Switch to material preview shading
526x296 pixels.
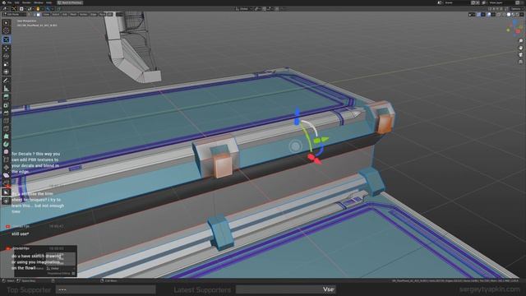pyautogui.click(x=513, y=15)
